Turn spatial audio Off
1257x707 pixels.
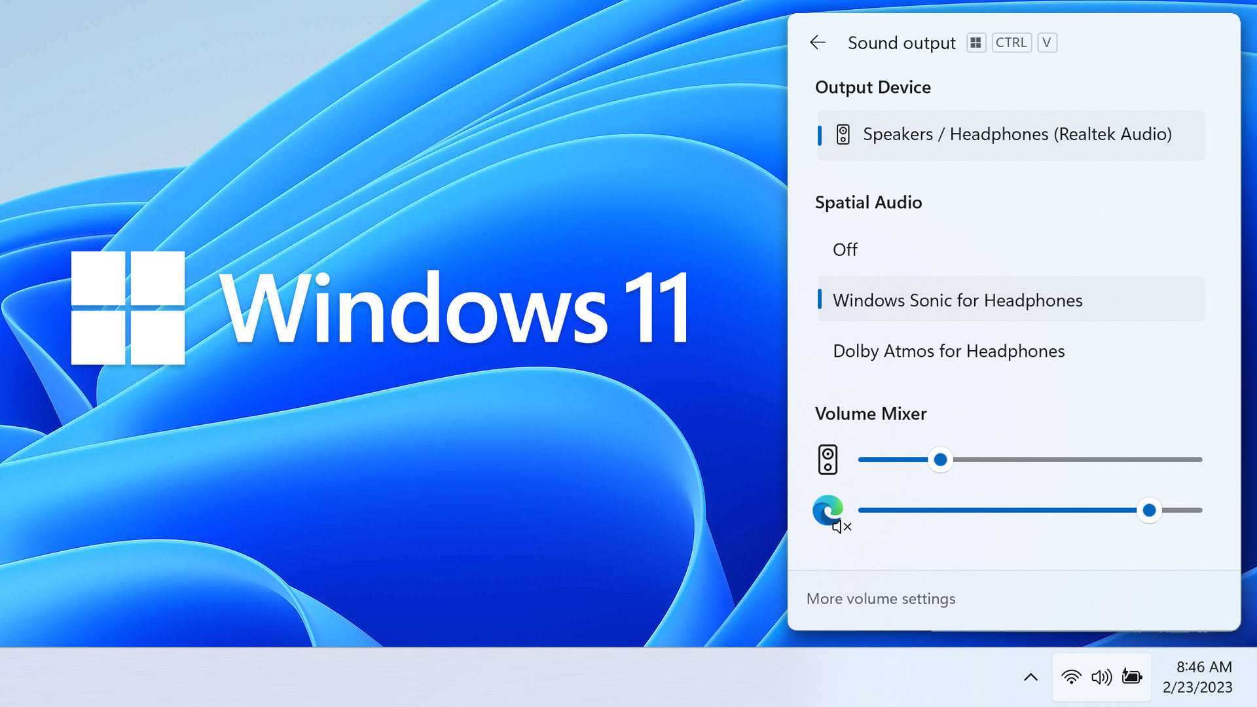click(x=1011, y=249)
